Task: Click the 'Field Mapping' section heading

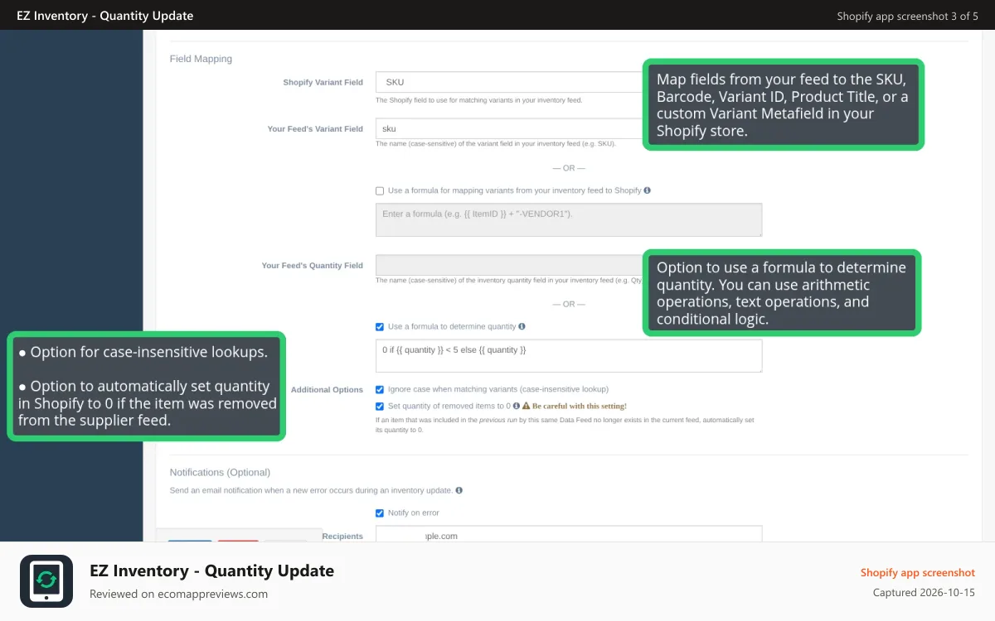Action: point(201,59)
